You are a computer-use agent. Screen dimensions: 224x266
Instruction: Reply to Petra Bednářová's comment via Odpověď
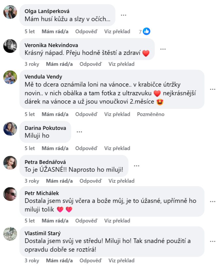click(x=90, y=181)
